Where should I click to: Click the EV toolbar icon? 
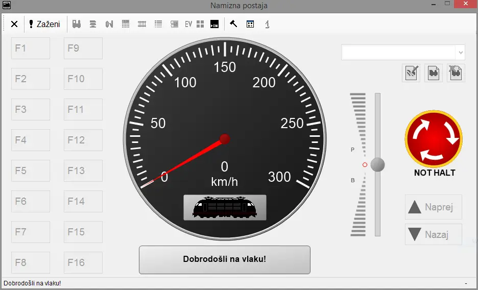[x=188, y=24]
